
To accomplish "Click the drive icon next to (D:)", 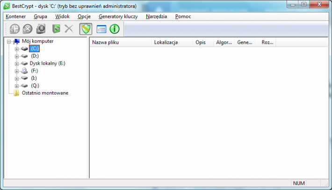I will point(24,56).
